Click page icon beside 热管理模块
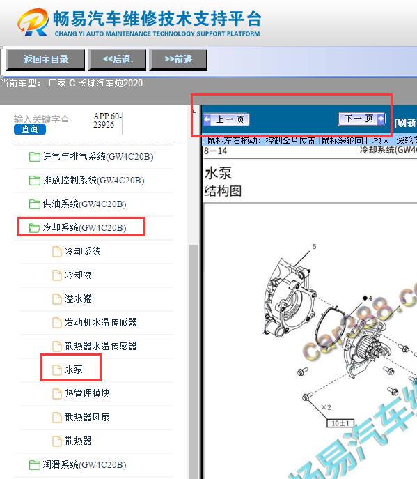Screen dimensions: 417x479 tap(57, 394)
